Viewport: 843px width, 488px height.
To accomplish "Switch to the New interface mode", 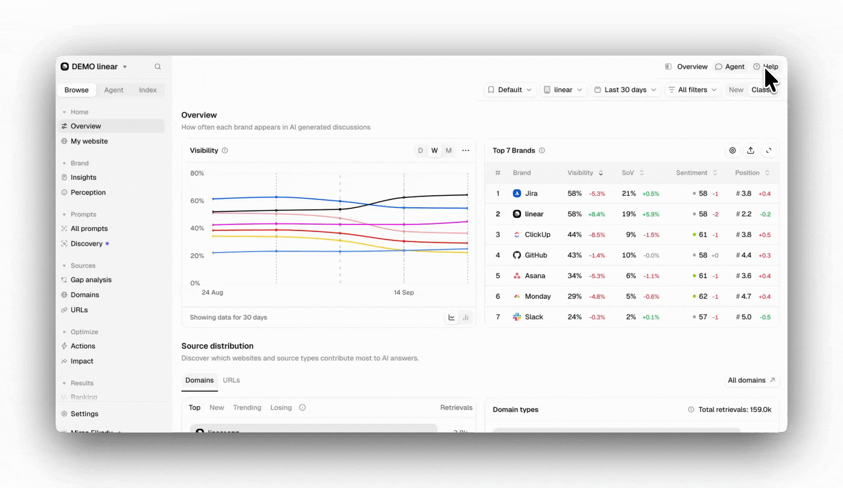I will tap(736, 90).
